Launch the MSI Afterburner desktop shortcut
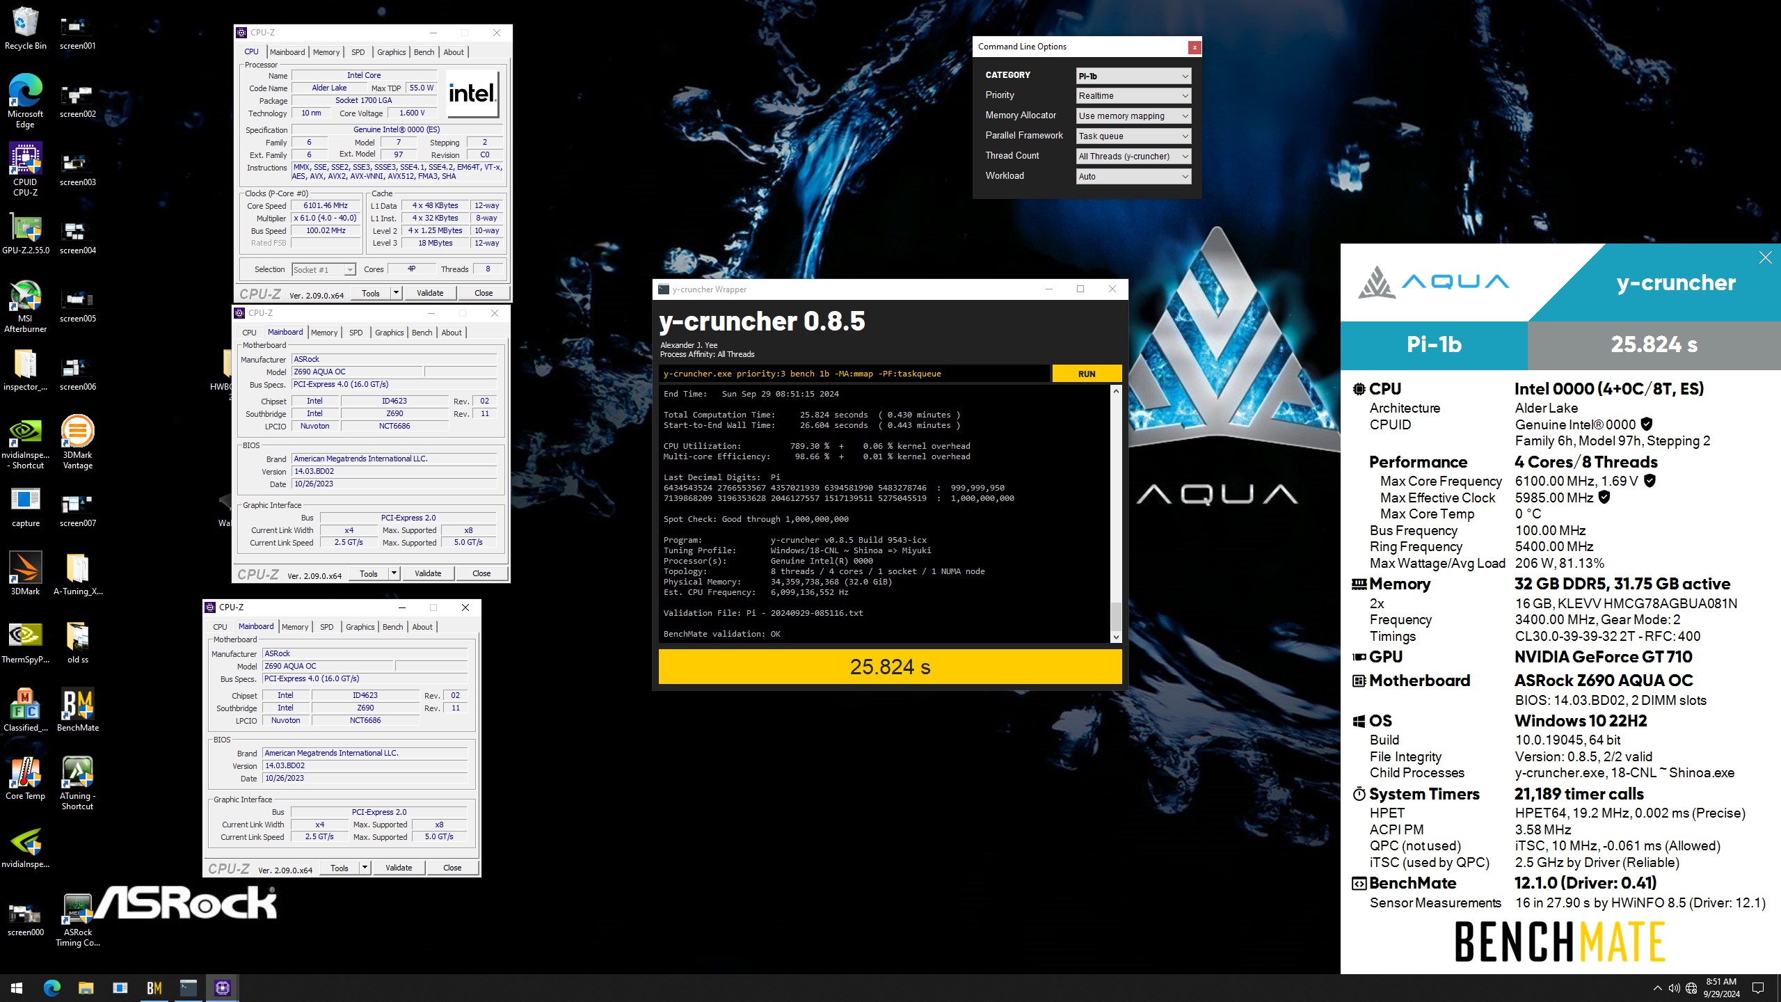The width and height of the screenshot is (1781, 1002). 25,306
